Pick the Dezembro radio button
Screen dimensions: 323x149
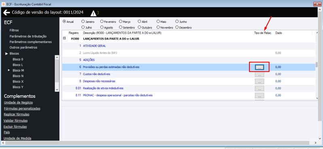click(x=177, y=27)
